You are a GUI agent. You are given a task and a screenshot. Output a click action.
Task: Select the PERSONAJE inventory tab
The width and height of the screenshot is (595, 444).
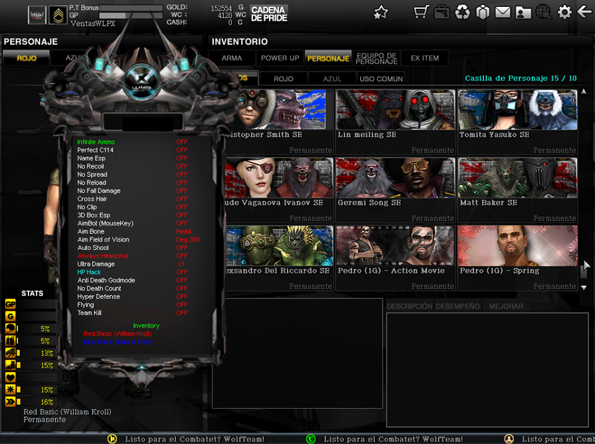(x=328, y=58)
